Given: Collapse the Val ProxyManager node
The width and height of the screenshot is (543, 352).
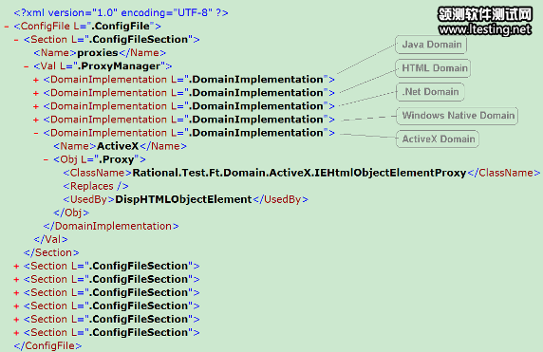Looking at the screenshot, I should point(26,66).
